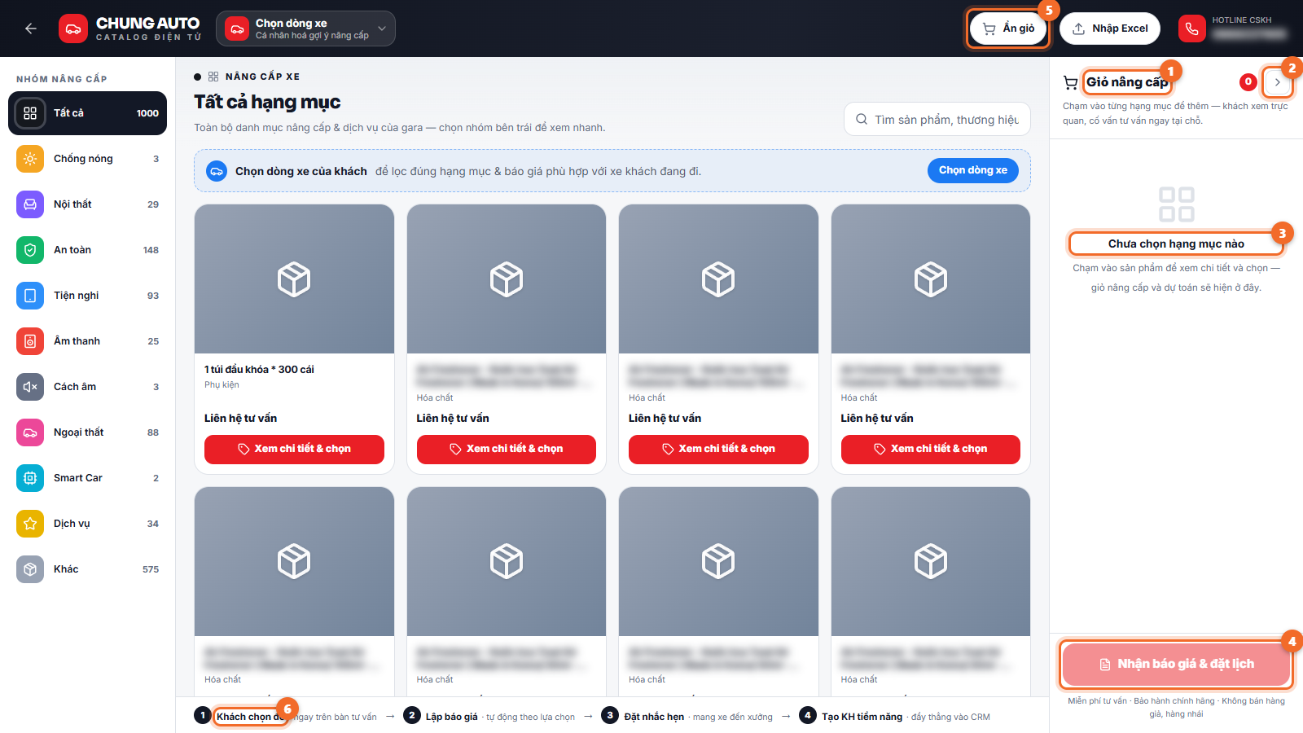Click the Khác box icon
Viewport: 1303px width, 733px height.
click(x=30, y=569)
